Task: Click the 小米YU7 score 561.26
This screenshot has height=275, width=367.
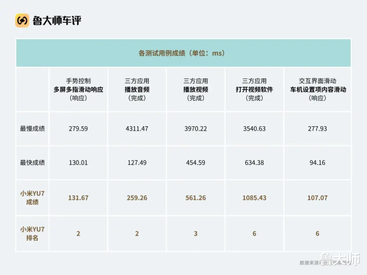Action: point(196,198)
